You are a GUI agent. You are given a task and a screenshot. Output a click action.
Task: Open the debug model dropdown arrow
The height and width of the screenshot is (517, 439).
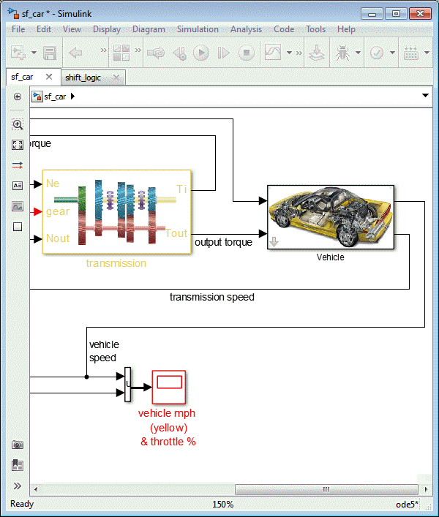point(358,53)
